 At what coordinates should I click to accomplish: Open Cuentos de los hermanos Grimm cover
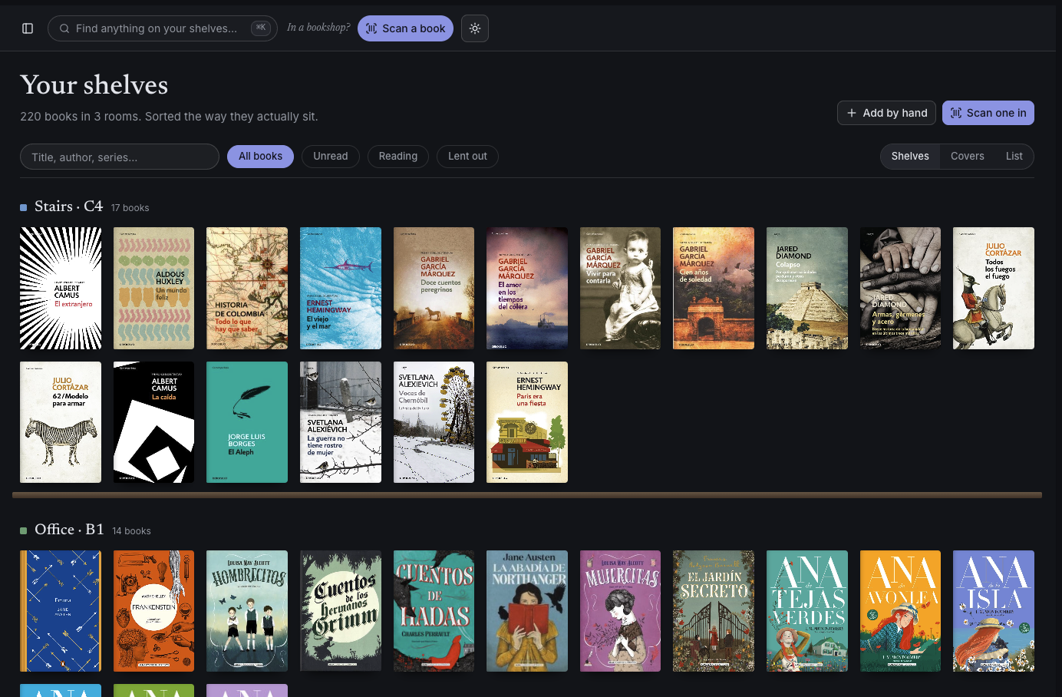pyautogui.click(x=341, y=611)
